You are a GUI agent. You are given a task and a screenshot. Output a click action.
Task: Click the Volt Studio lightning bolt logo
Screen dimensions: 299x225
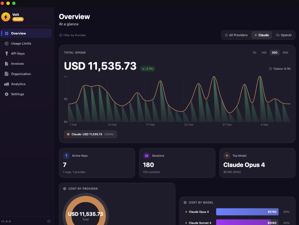pos(6,17)
